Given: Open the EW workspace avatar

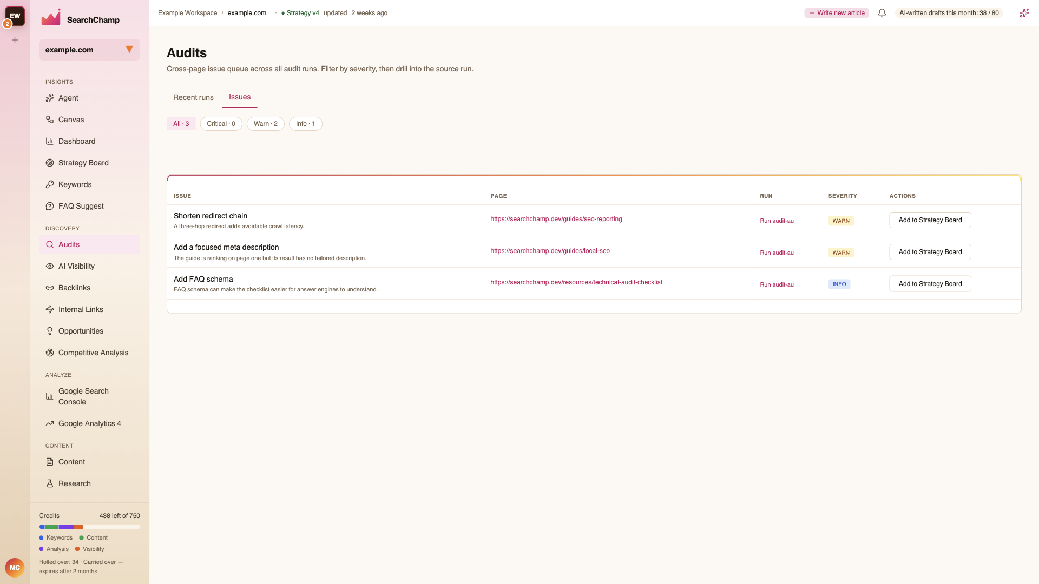Looking at the screenshot, I should point(15,16).
